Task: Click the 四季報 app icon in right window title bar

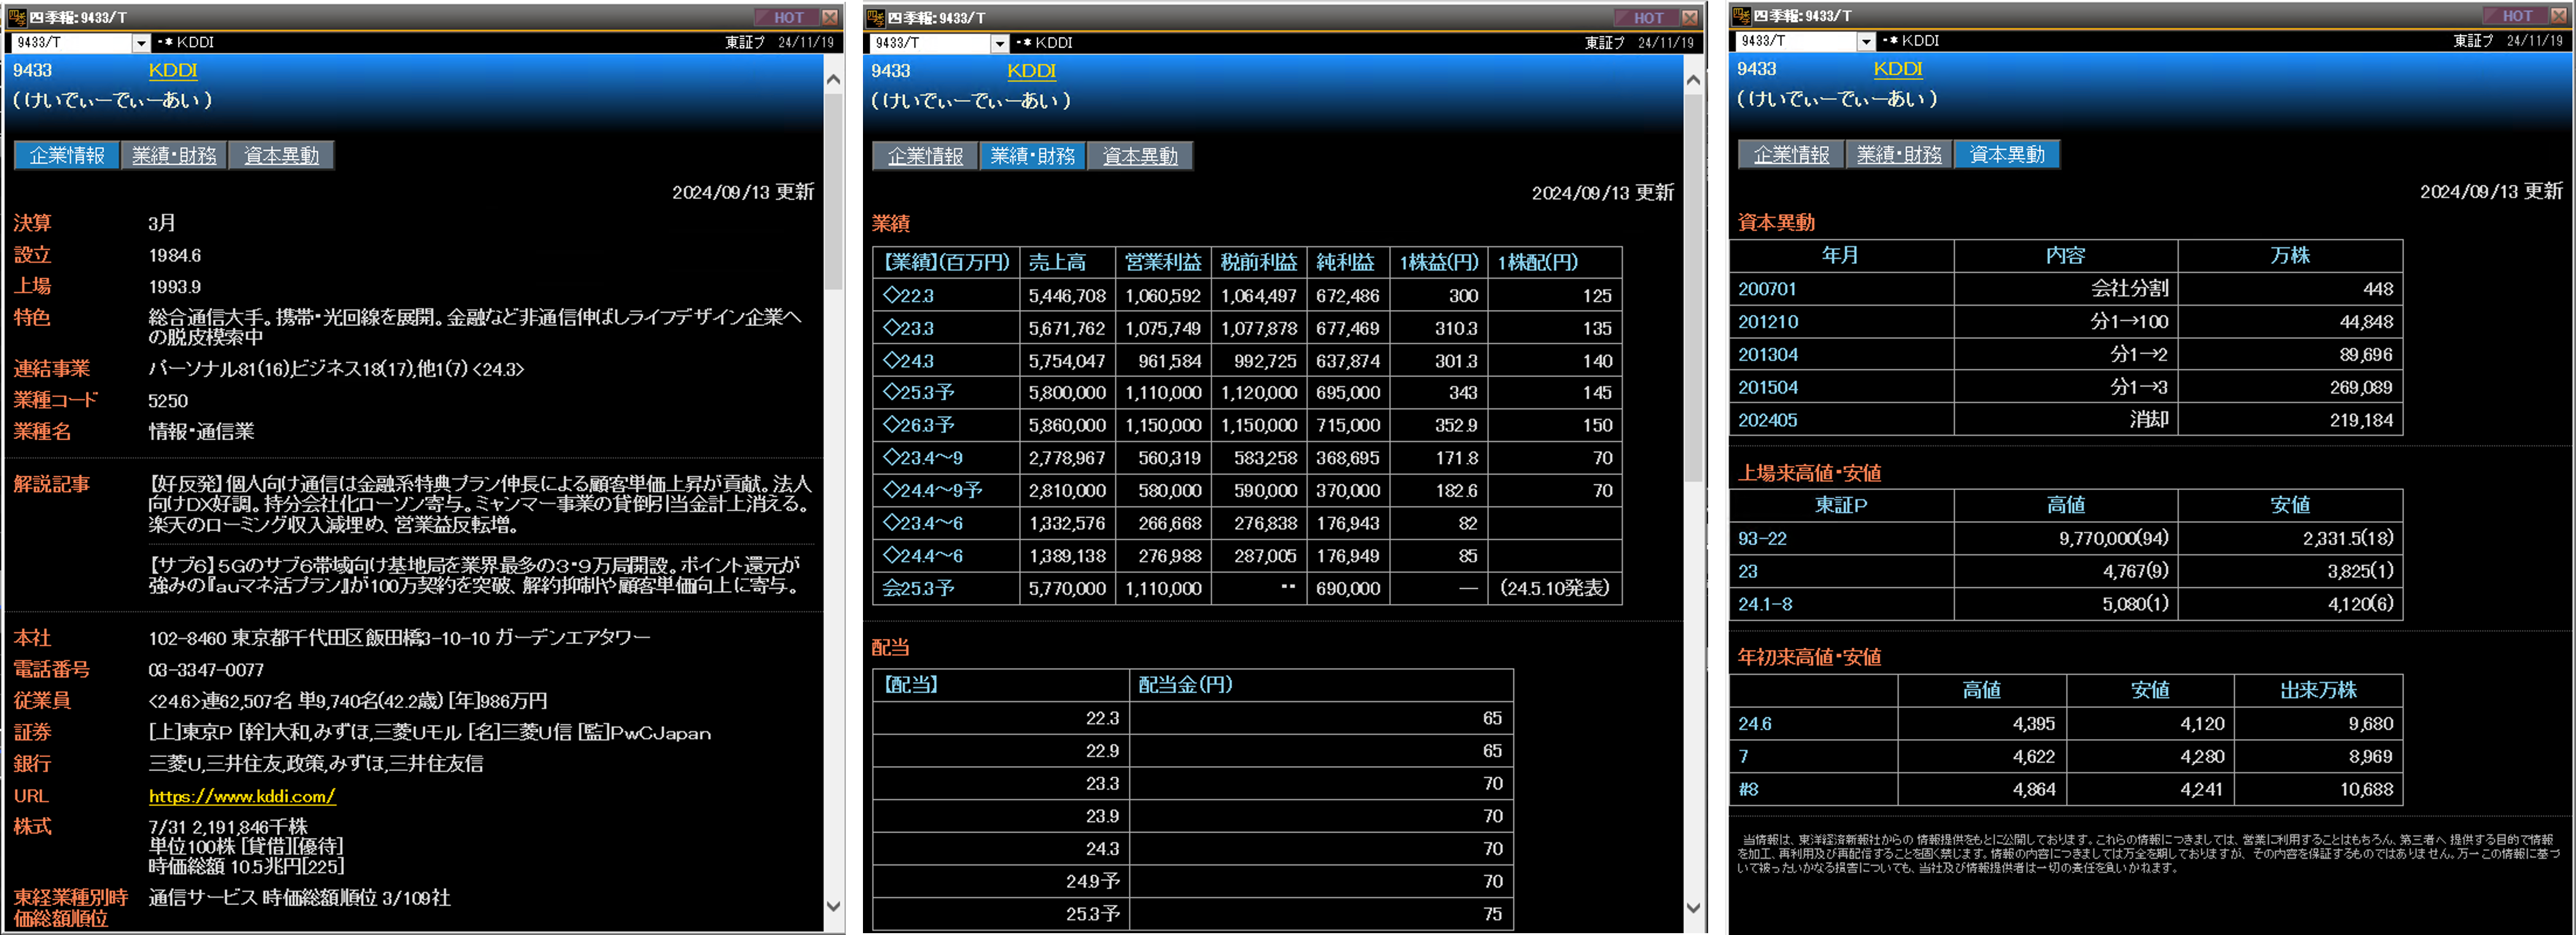Action: [x=1741, y=15]
